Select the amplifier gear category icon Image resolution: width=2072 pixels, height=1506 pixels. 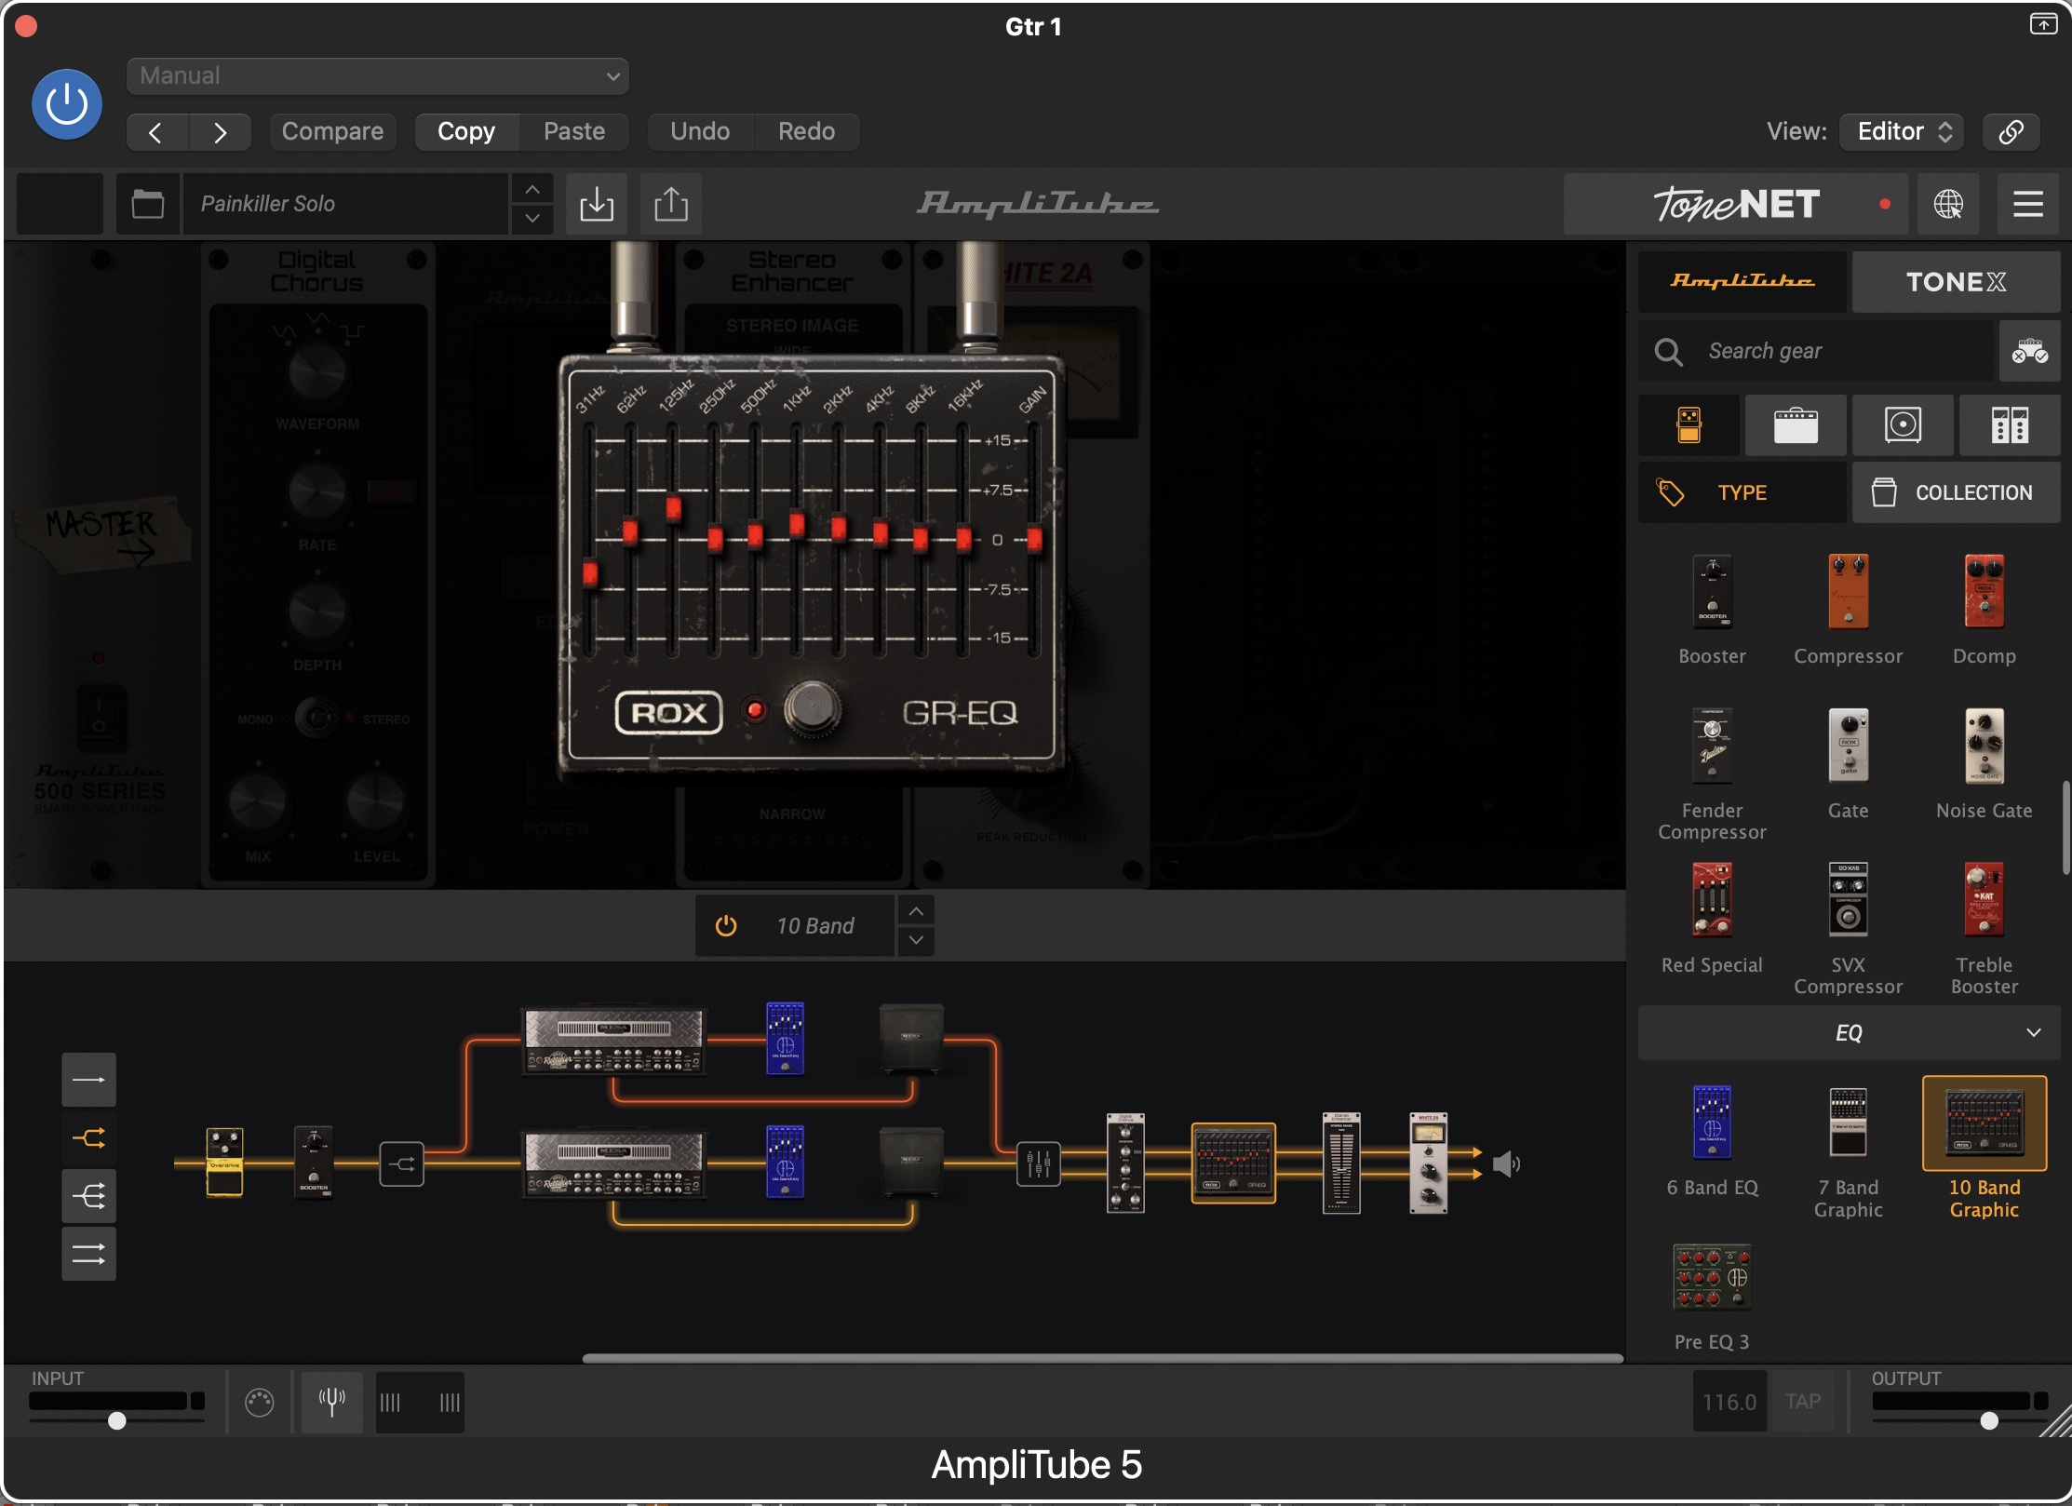coord(1796,425)
